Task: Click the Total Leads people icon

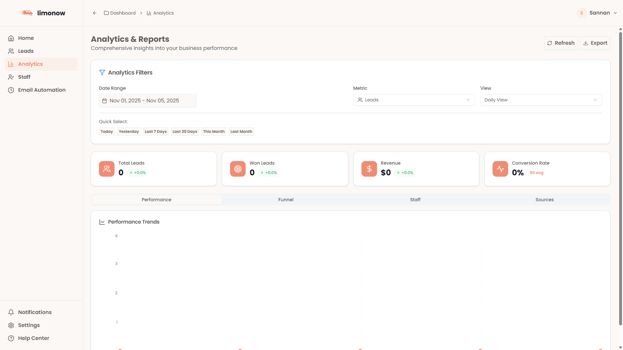Action: click(107, 169)
